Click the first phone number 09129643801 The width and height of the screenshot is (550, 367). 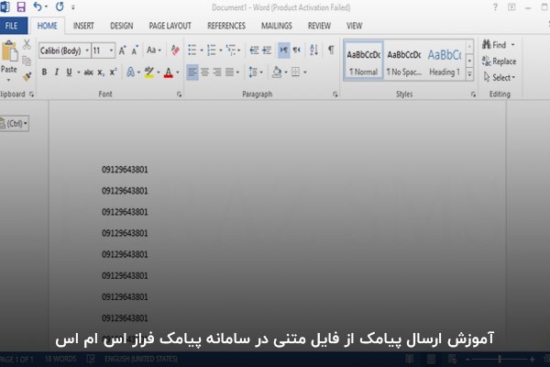point(125,170)
